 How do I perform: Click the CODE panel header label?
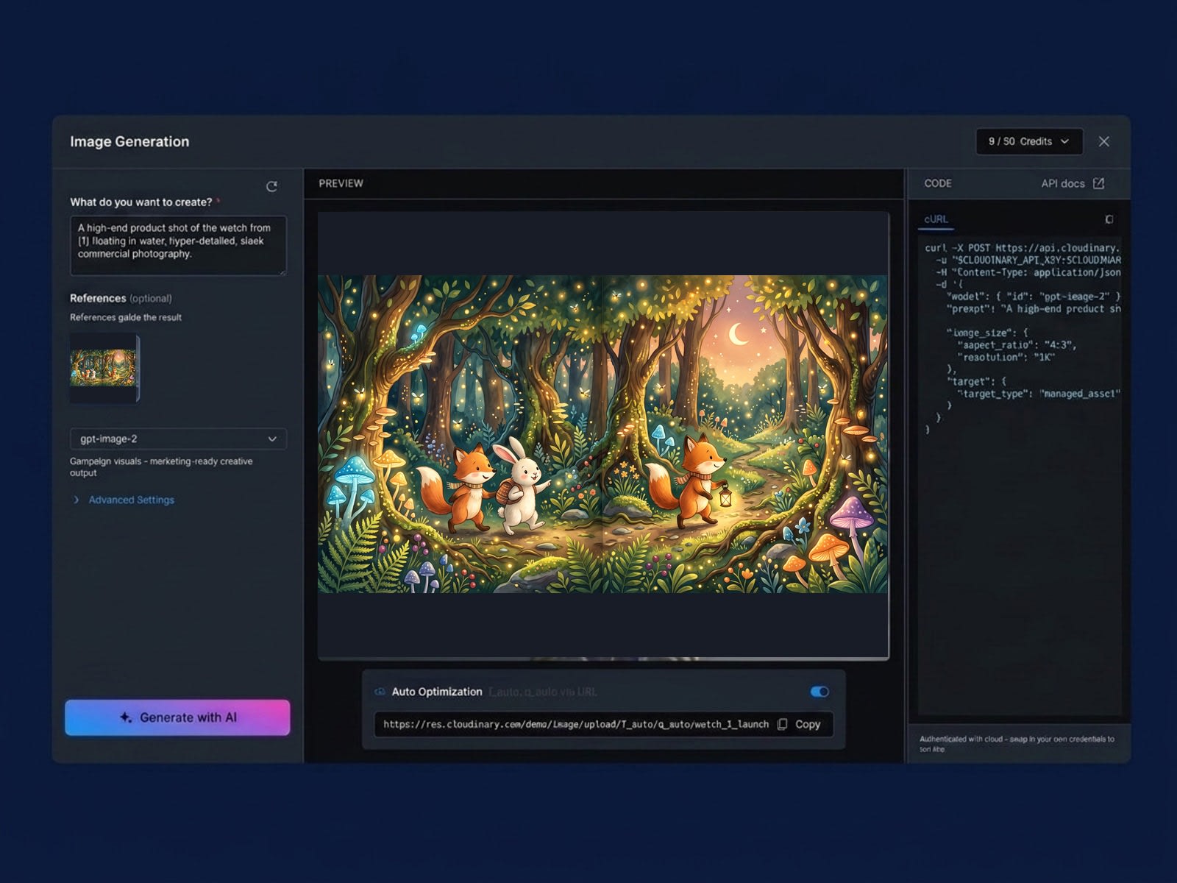click(938, 183)
